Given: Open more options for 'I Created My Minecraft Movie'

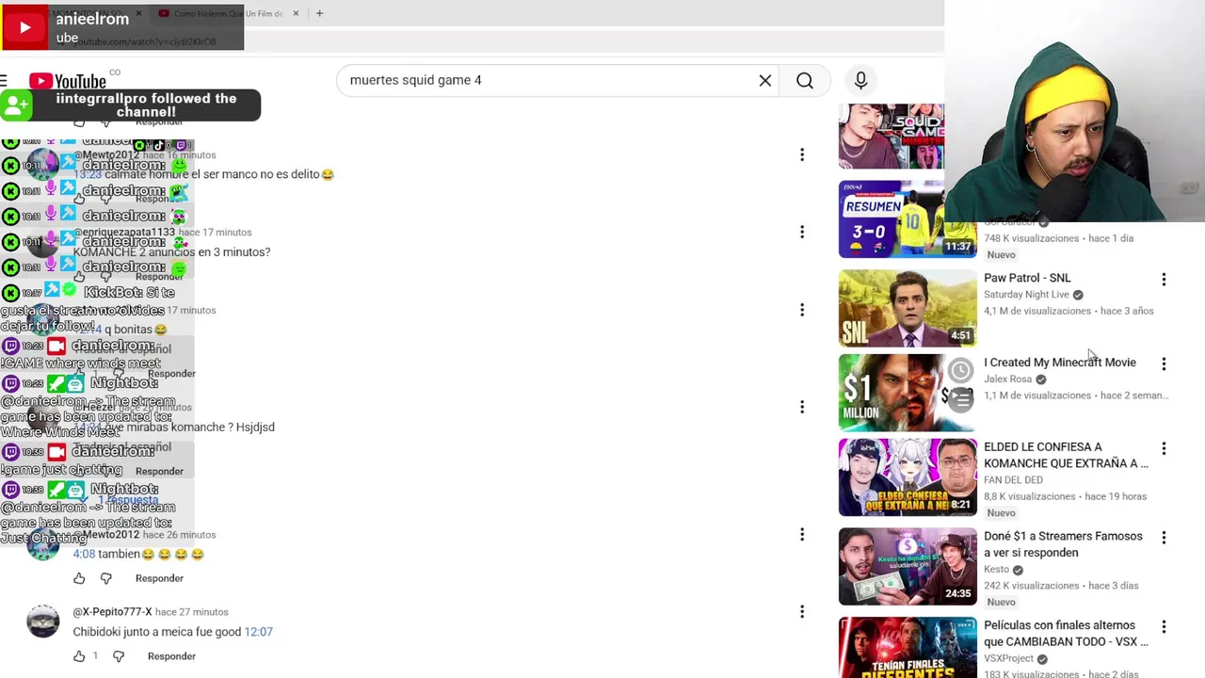Looking at the screenshot, I should (x=1164, y=363).
